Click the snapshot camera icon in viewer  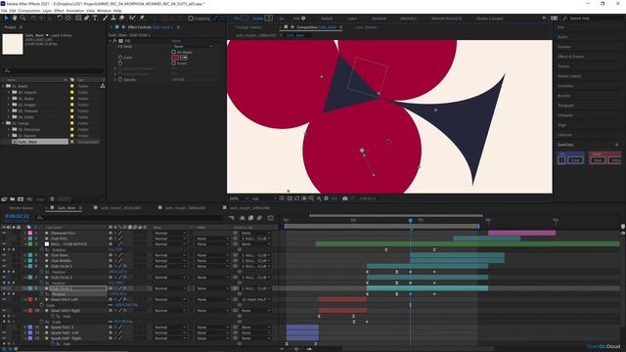pos(345,198)
